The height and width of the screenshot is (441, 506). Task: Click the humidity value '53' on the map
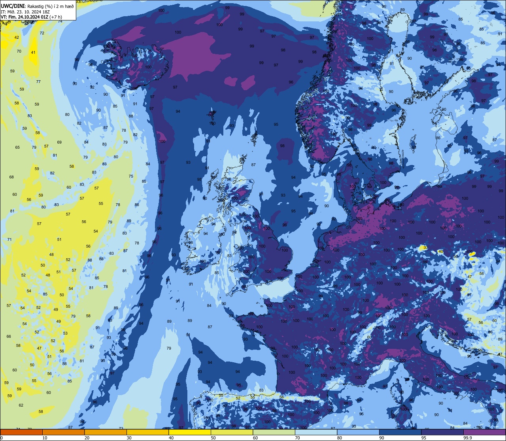65,333
